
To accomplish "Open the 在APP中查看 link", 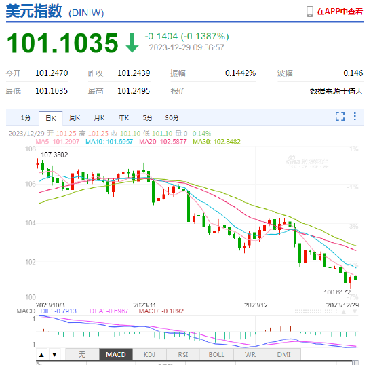I will coord(340,12).
